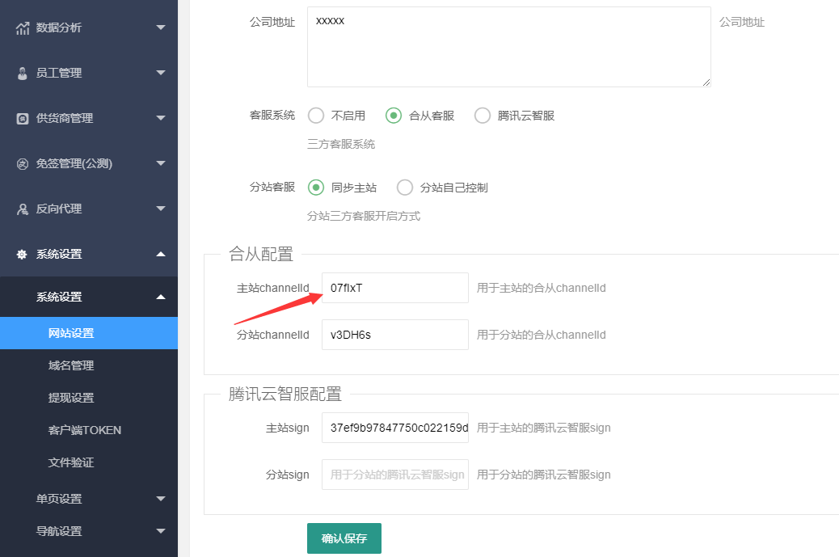Select the 不启用 radio button

pyautogui.click(x=316, y=116)
